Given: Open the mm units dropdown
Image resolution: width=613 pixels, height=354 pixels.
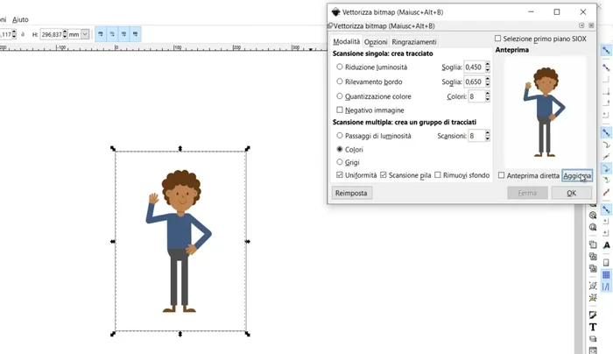Looking at the screenshot, I should [79, 34].
